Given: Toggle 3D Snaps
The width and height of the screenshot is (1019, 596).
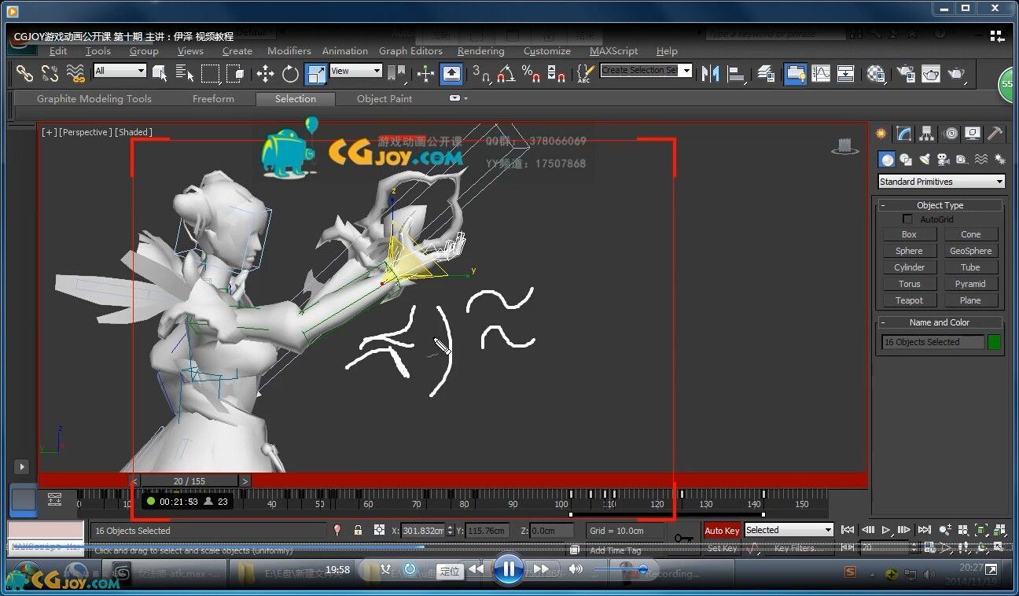Looking at the screenshot, I should click(480, 73).
